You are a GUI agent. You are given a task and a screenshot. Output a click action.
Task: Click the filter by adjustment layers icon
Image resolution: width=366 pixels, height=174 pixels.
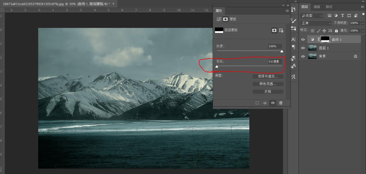click(336, 15)
